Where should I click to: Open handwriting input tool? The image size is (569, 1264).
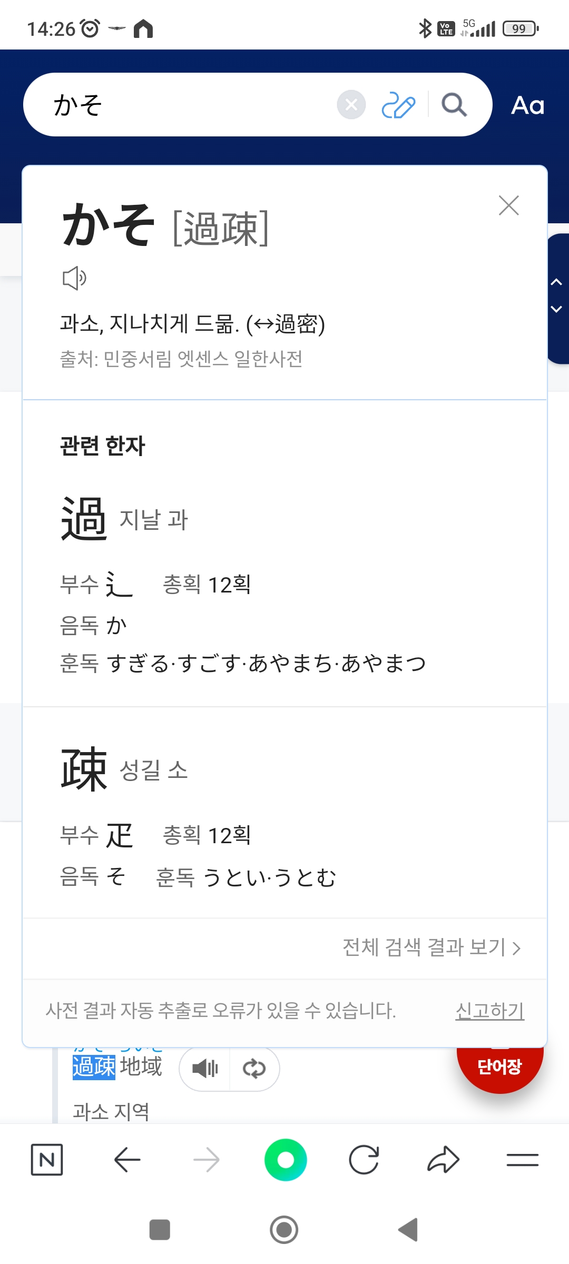point(398,105)
